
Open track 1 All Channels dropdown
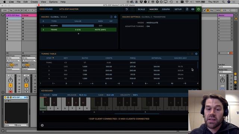click(x=13, y=61)
